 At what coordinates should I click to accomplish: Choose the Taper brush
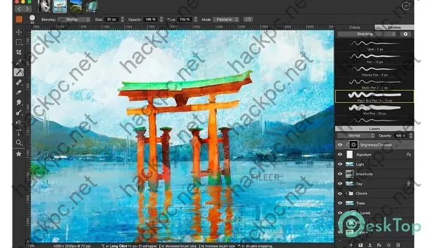[x=374, y=45]
